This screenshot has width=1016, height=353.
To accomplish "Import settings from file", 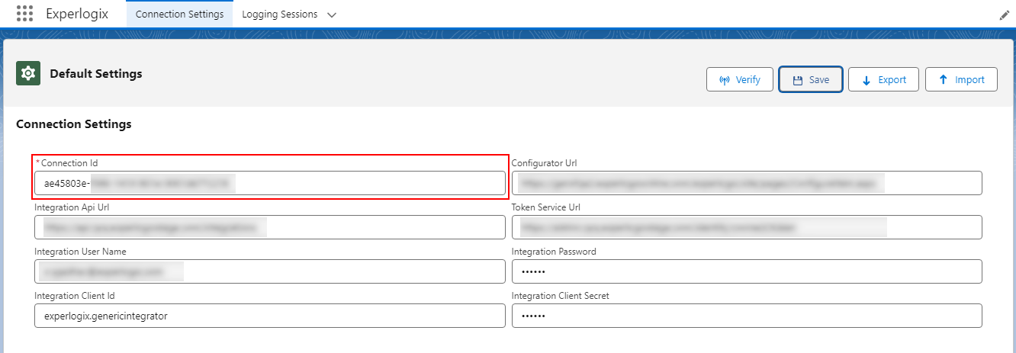I will tap(961, 79).
